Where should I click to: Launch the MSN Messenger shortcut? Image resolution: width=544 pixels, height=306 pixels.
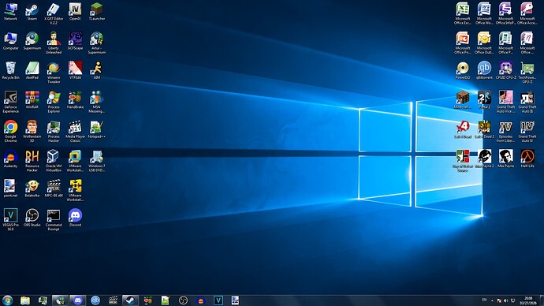tap(96, 103)
